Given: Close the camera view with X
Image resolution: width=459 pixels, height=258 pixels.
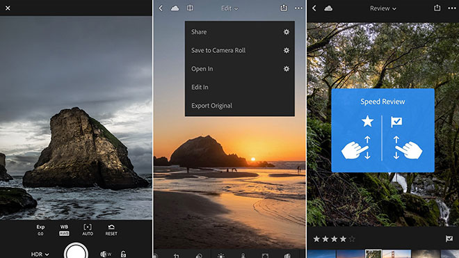Looking at the screenshot, I should 8,8.
